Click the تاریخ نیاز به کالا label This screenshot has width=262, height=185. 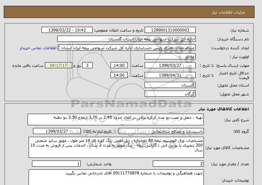[x=98, y=131]
